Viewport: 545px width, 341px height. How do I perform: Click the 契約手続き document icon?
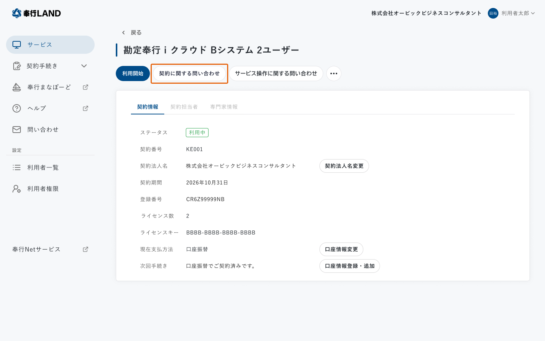click(17, 66)
